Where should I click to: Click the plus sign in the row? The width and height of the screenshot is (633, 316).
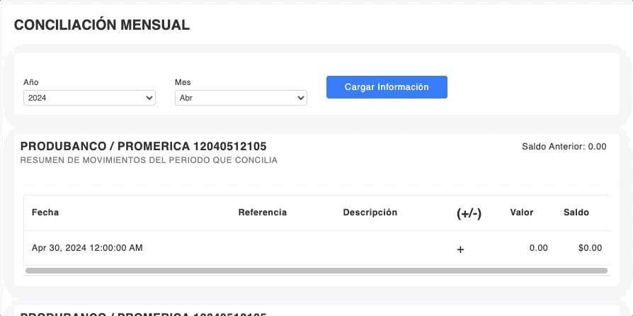tap(460, 249)
